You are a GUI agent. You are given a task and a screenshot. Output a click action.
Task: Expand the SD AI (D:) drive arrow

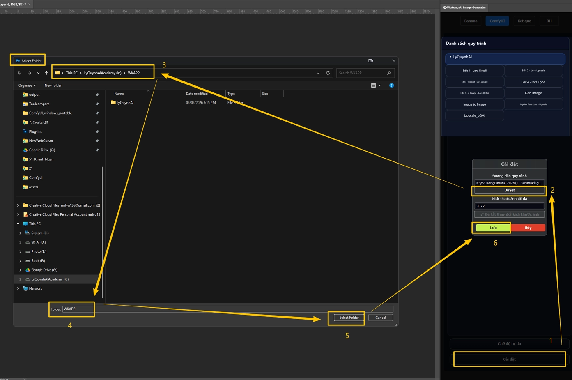(x=21, y=242)
